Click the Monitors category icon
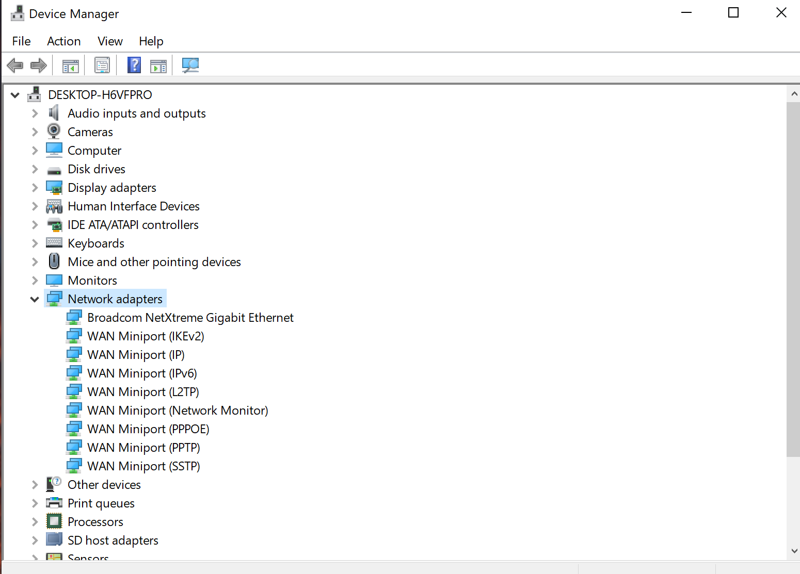This screenshot has width=800, height=574. pos(54,280)
